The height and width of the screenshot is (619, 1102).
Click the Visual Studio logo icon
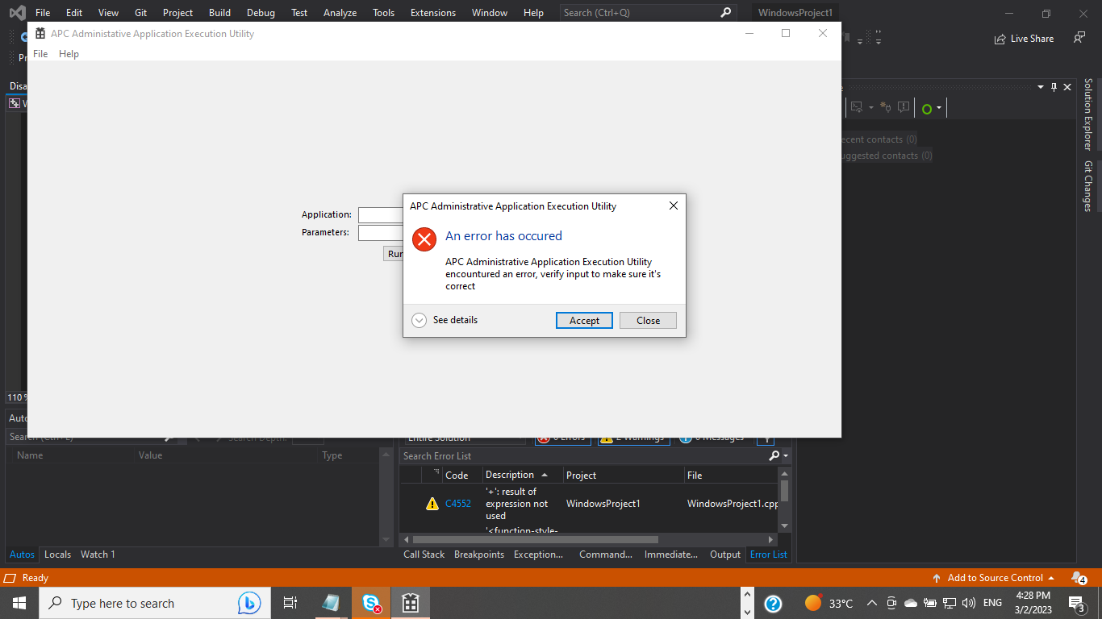(17, 13)
